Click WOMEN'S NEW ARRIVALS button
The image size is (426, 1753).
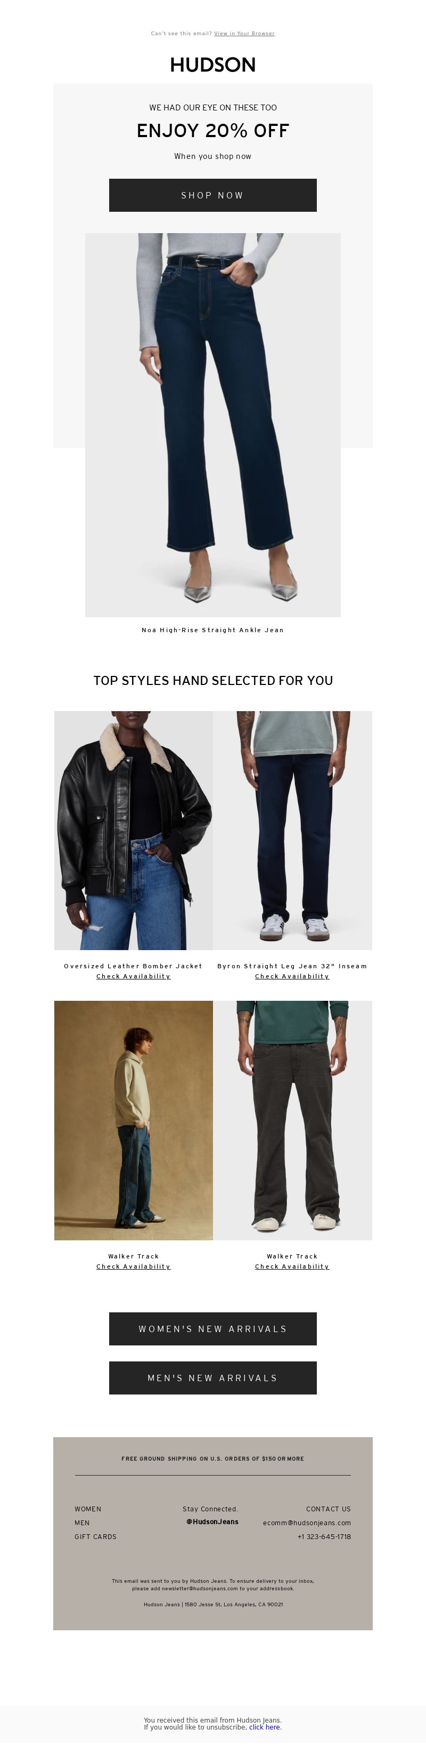click(x=212, y=1328)
